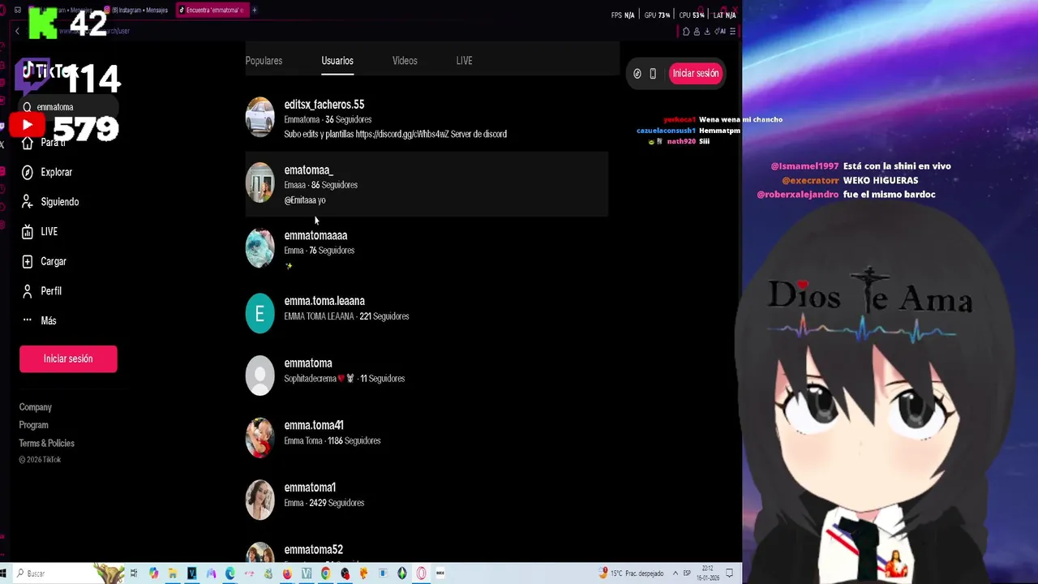
Task: Click the ESP keyboard language indicator
Action: [688, 573]
